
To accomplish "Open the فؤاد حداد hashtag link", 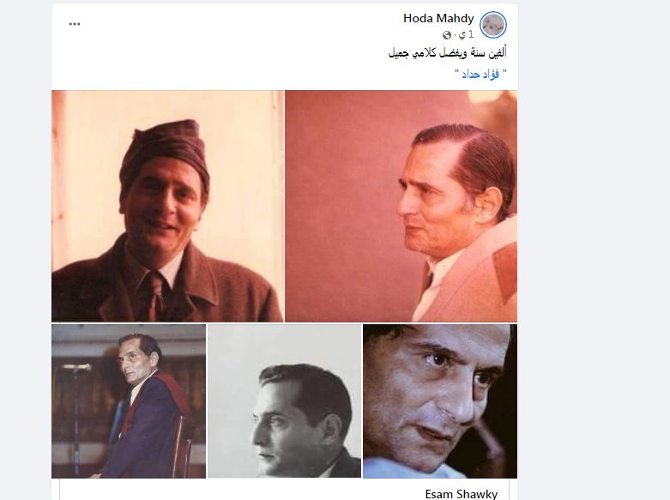I will pyautogui.click(x=480, y=74).
